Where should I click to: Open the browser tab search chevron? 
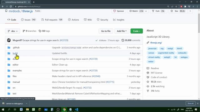[x=180, y=2]
